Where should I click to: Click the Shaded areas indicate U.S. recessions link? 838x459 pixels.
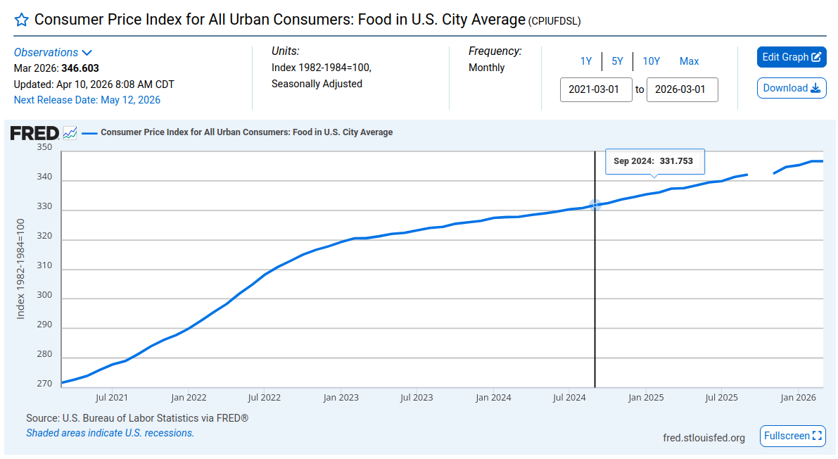[110, 433]
